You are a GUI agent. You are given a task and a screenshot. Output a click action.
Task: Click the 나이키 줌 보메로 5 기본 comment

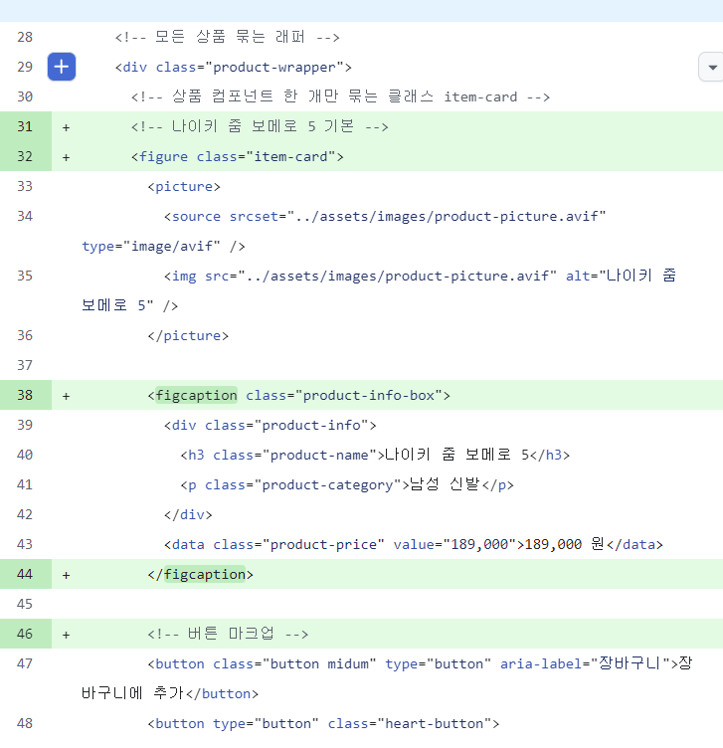point(260,126)
